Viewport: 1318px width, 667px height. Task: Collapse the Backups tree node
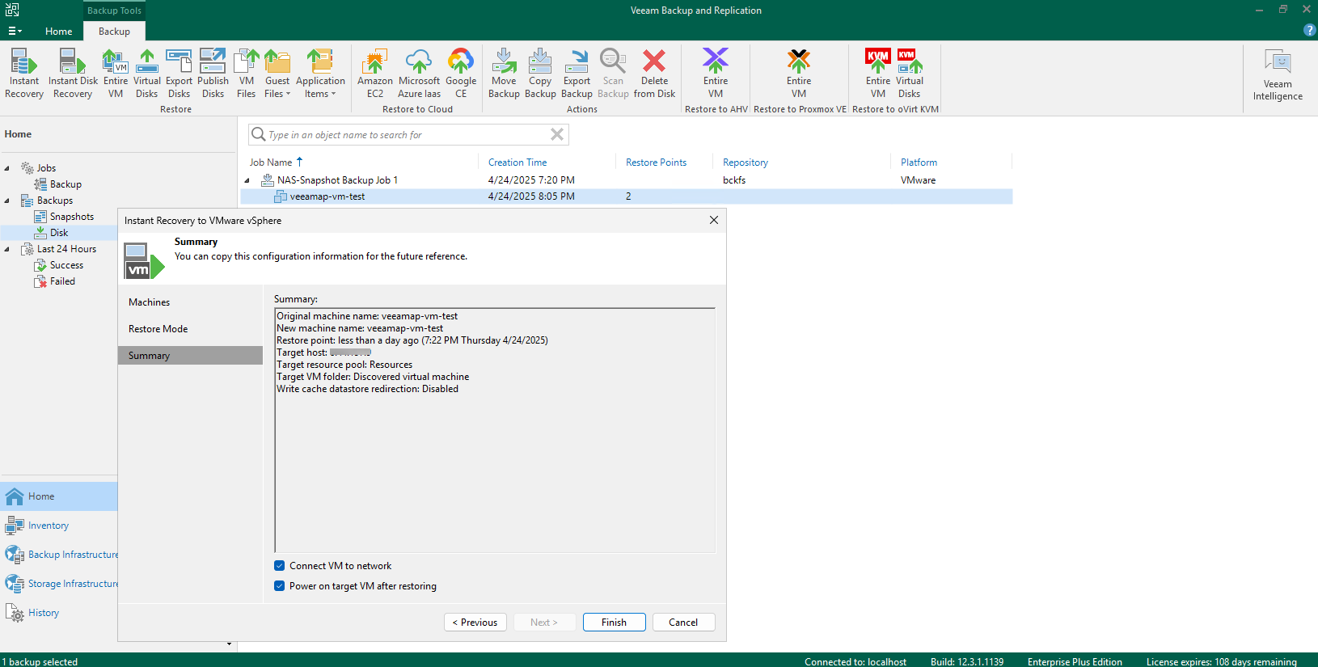click(x=7, y=201)
